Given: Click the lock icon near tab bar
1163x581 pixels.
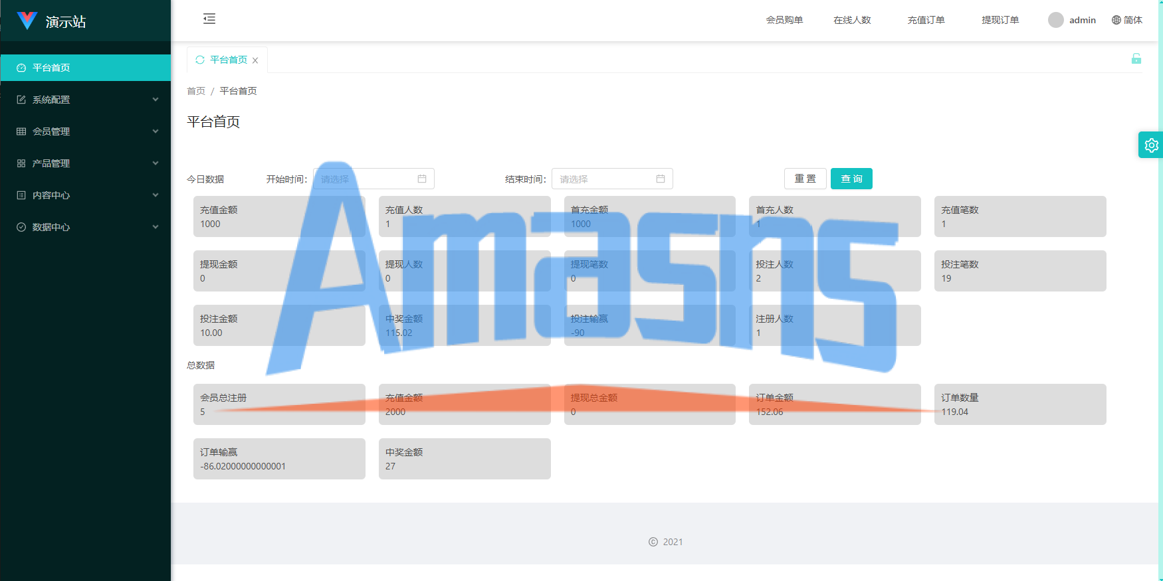Looking at the screenshot, I should tap(1136, 58).
